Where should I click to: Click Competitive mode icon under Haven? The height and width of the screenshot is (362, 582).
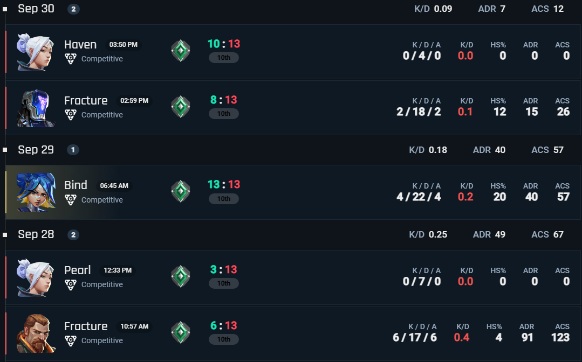70,58
